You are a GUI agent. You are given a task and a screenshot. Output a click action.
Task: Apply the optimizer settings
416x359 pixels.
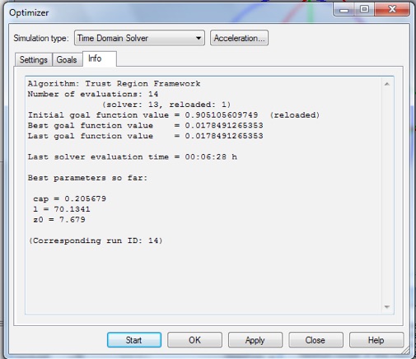click(255, 340)
